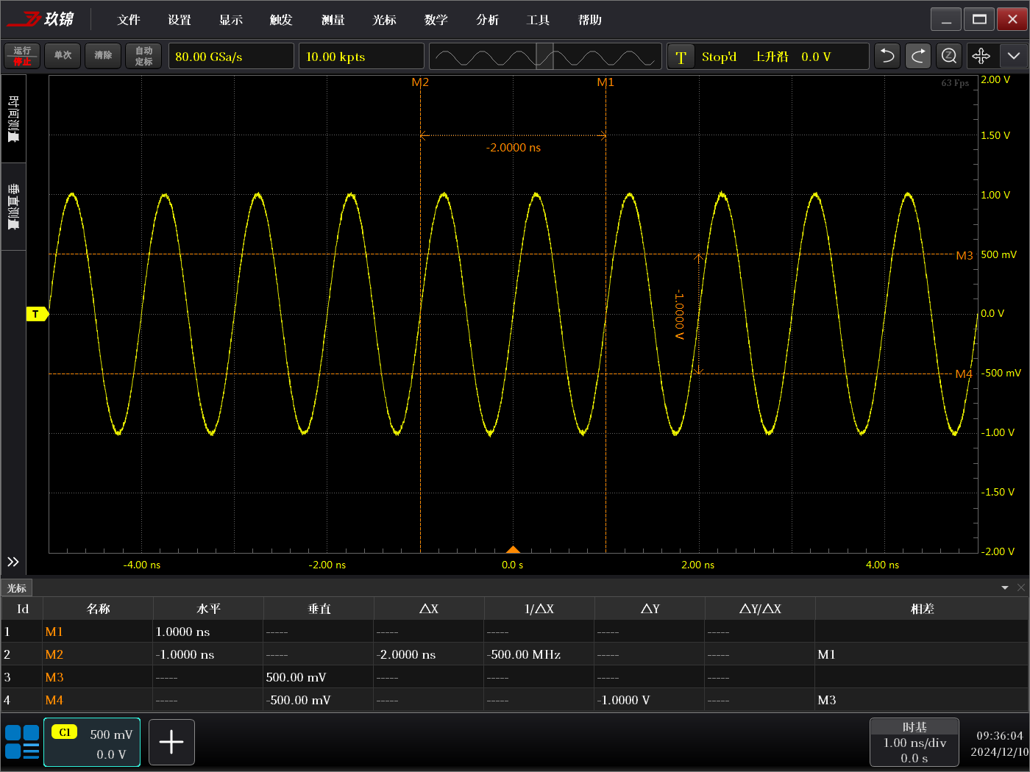
Task: Click the zoom (Z) magnifier icon
Action: [949, 56]
